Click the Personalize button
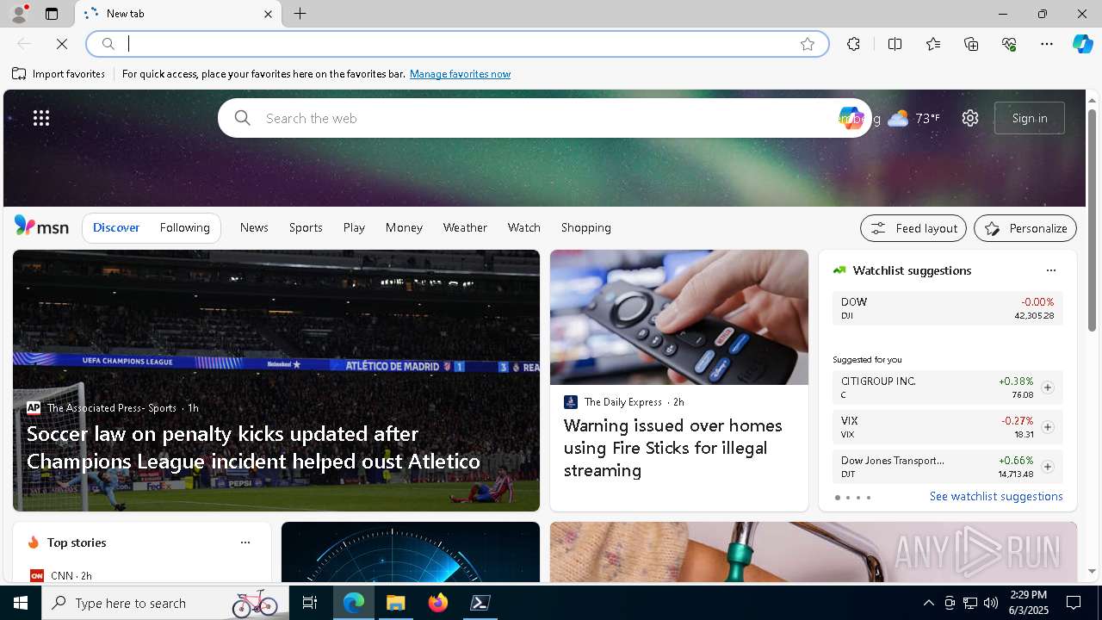This screenshot has height=620, width=1102. 1025,228
